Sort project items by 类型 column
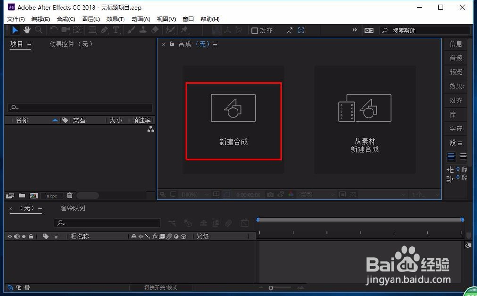The height and width of the screenshot is (296, 477). [x=79, y=120]
